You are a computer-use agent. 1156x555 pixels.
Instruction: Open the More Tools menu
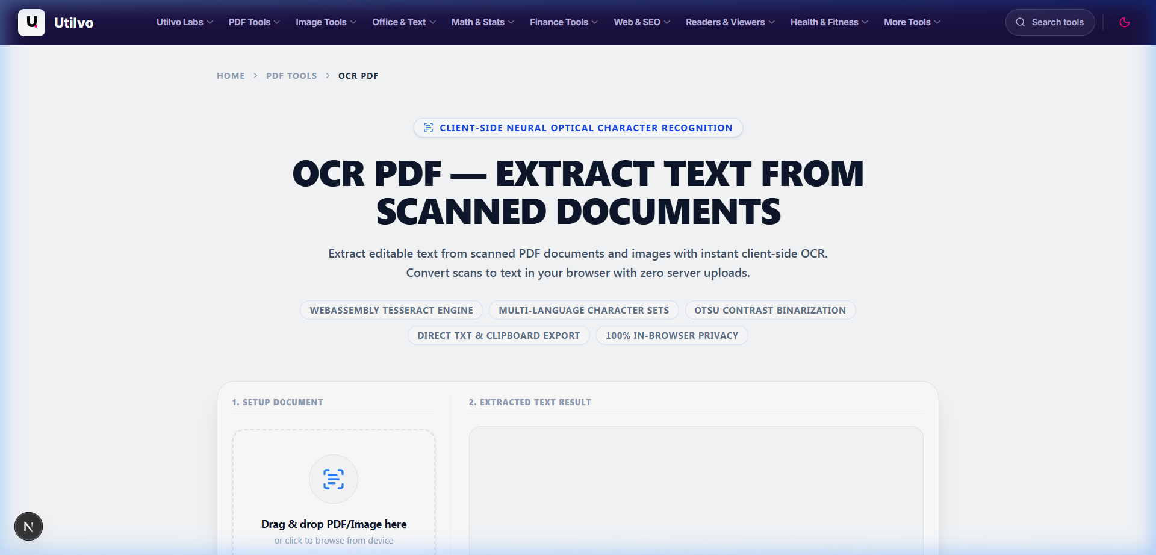pyautogui.click(x=912, y=22)
